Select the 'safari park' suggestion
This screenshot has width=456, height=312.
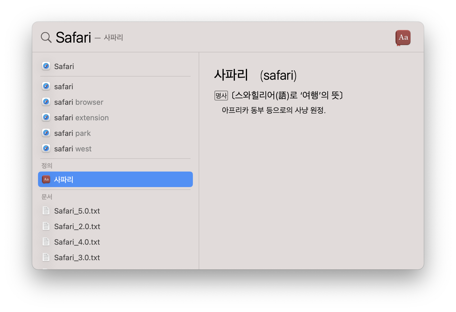tap(115, 133)
